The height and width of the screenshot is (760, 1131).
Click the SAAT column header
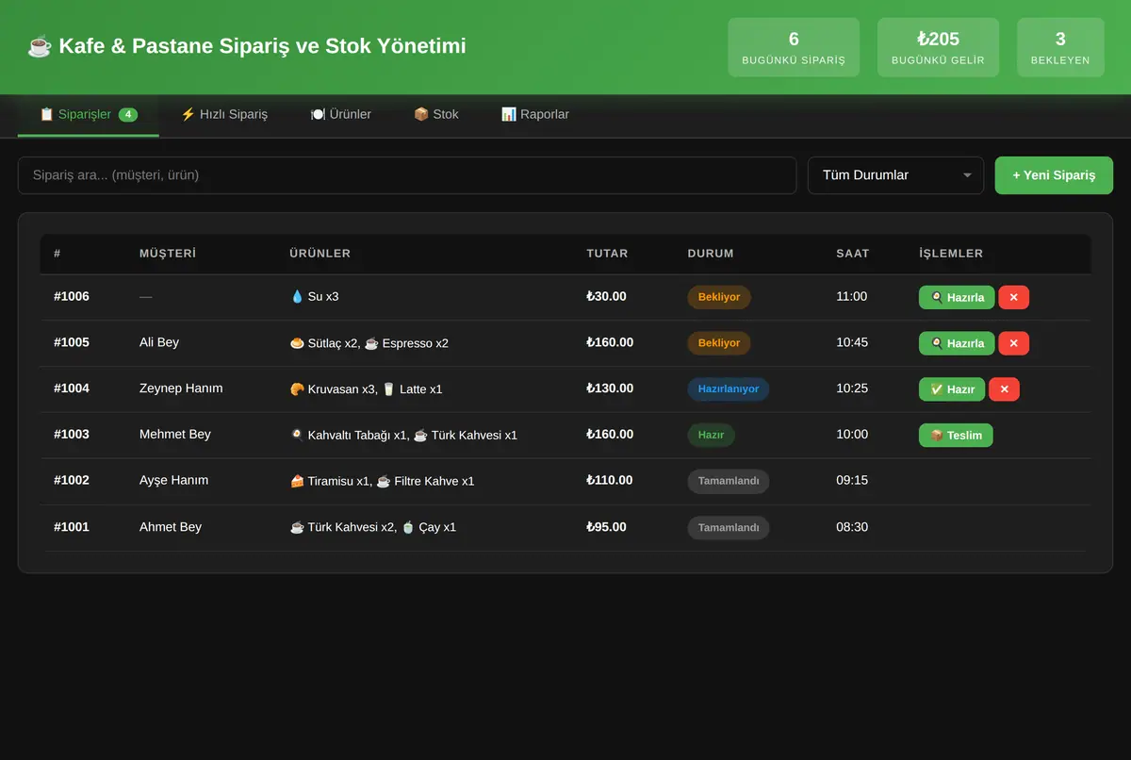(x=853, y=254)
